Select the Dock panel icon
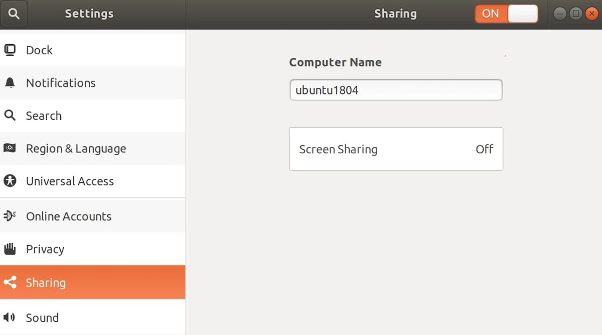 point(10,50)
